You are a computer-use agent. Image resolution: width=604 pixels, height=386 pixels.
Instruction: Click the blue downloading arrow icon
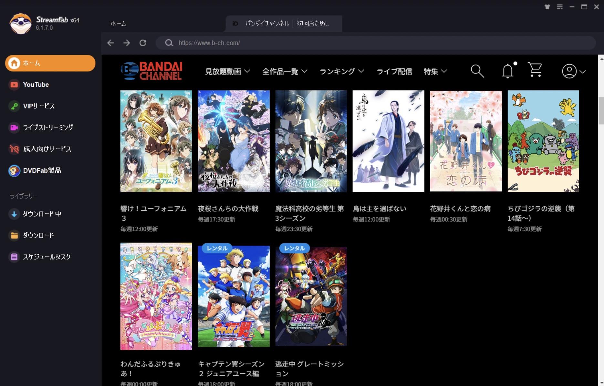14,214
